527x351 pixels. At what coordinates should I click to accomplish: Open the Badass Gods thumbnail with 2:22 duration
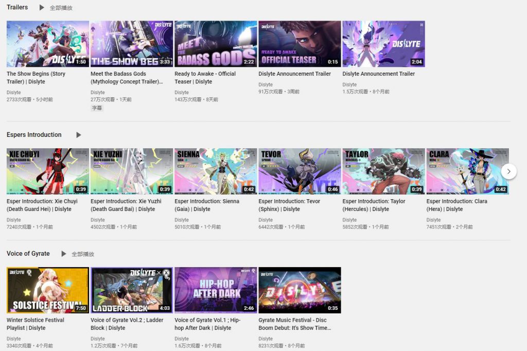216,44
